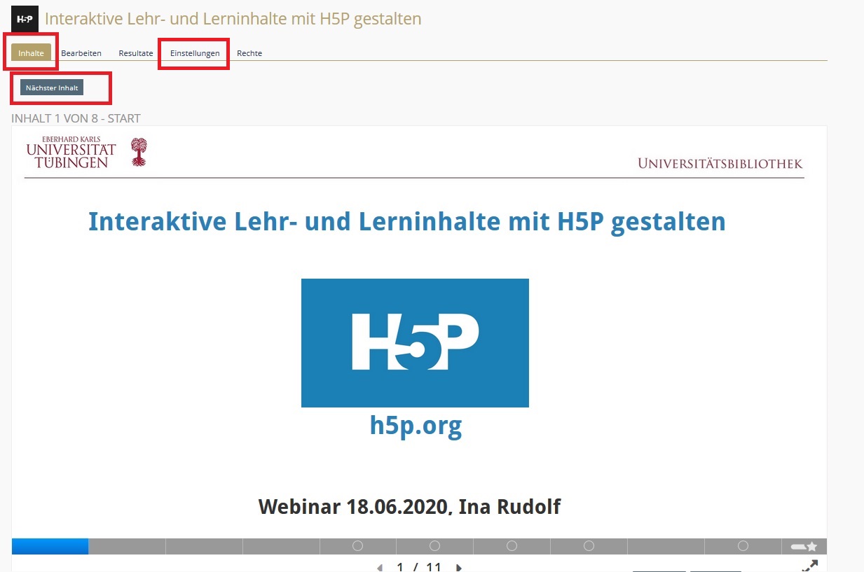Open the Rechte tab
Viewport: 864px width, 572px height.
pyautogui.click(x=249, y=53)
